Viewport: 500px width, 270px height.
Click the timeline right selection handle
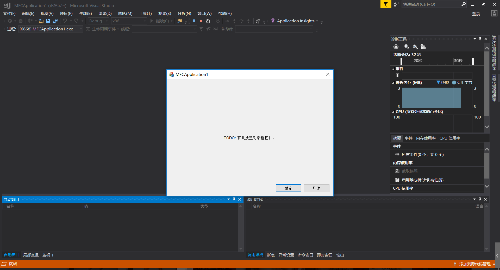(473, 62)
